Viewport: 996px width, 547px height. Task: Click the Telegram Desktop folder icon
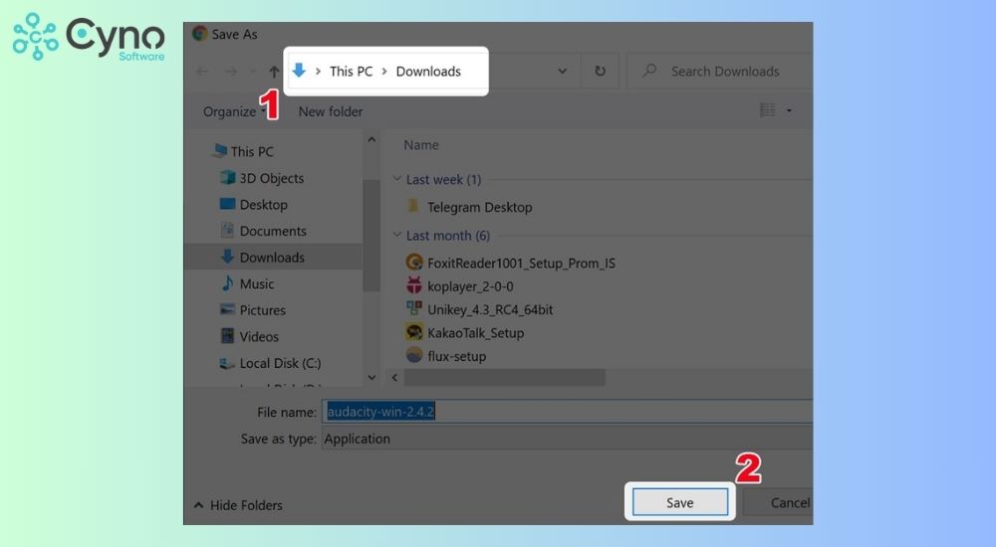(413, 206)
